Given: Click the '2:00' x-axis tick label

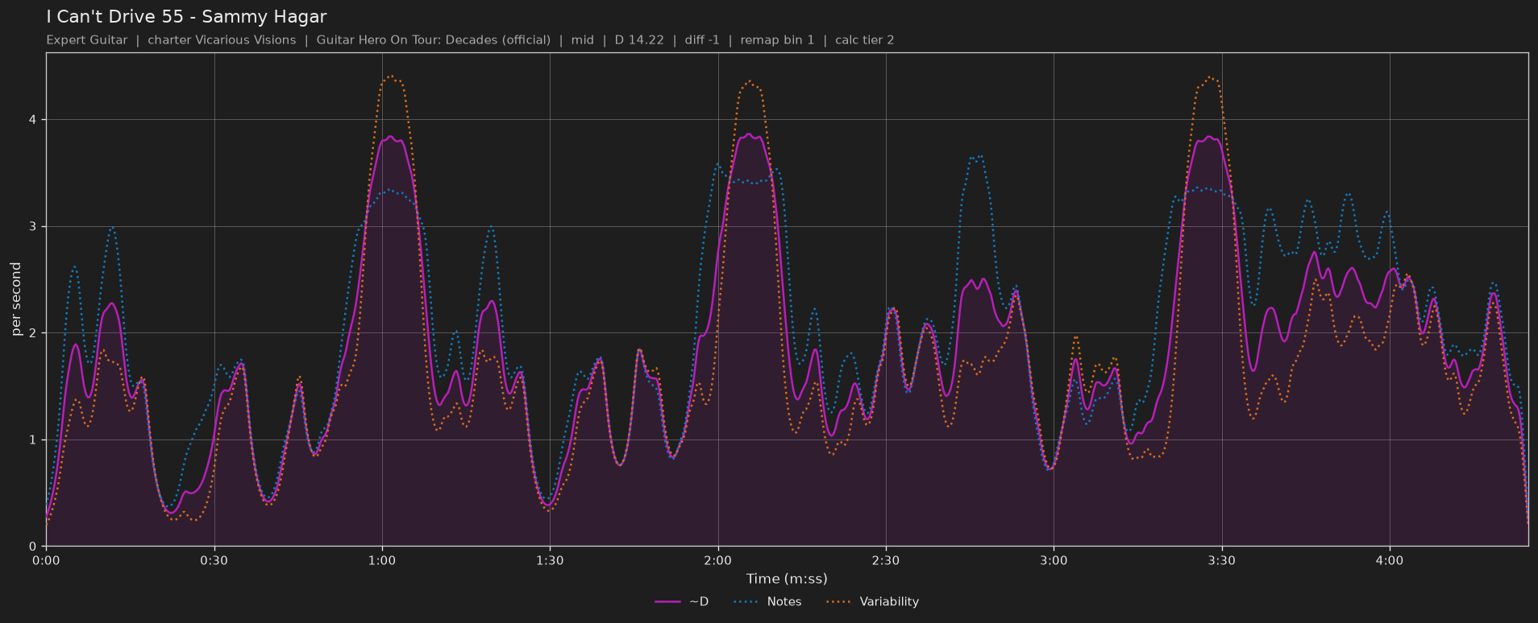Looking at the screenshot, I should (x=717, y=560).
